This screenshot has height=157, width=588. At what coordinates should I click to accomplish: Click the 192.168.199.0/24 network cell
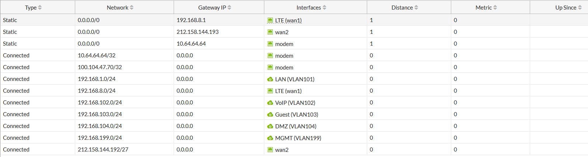point(100,138)
